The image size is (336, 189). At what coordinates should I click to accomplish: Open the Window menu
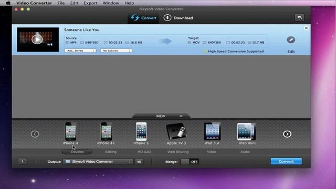(x=111, y=3)
